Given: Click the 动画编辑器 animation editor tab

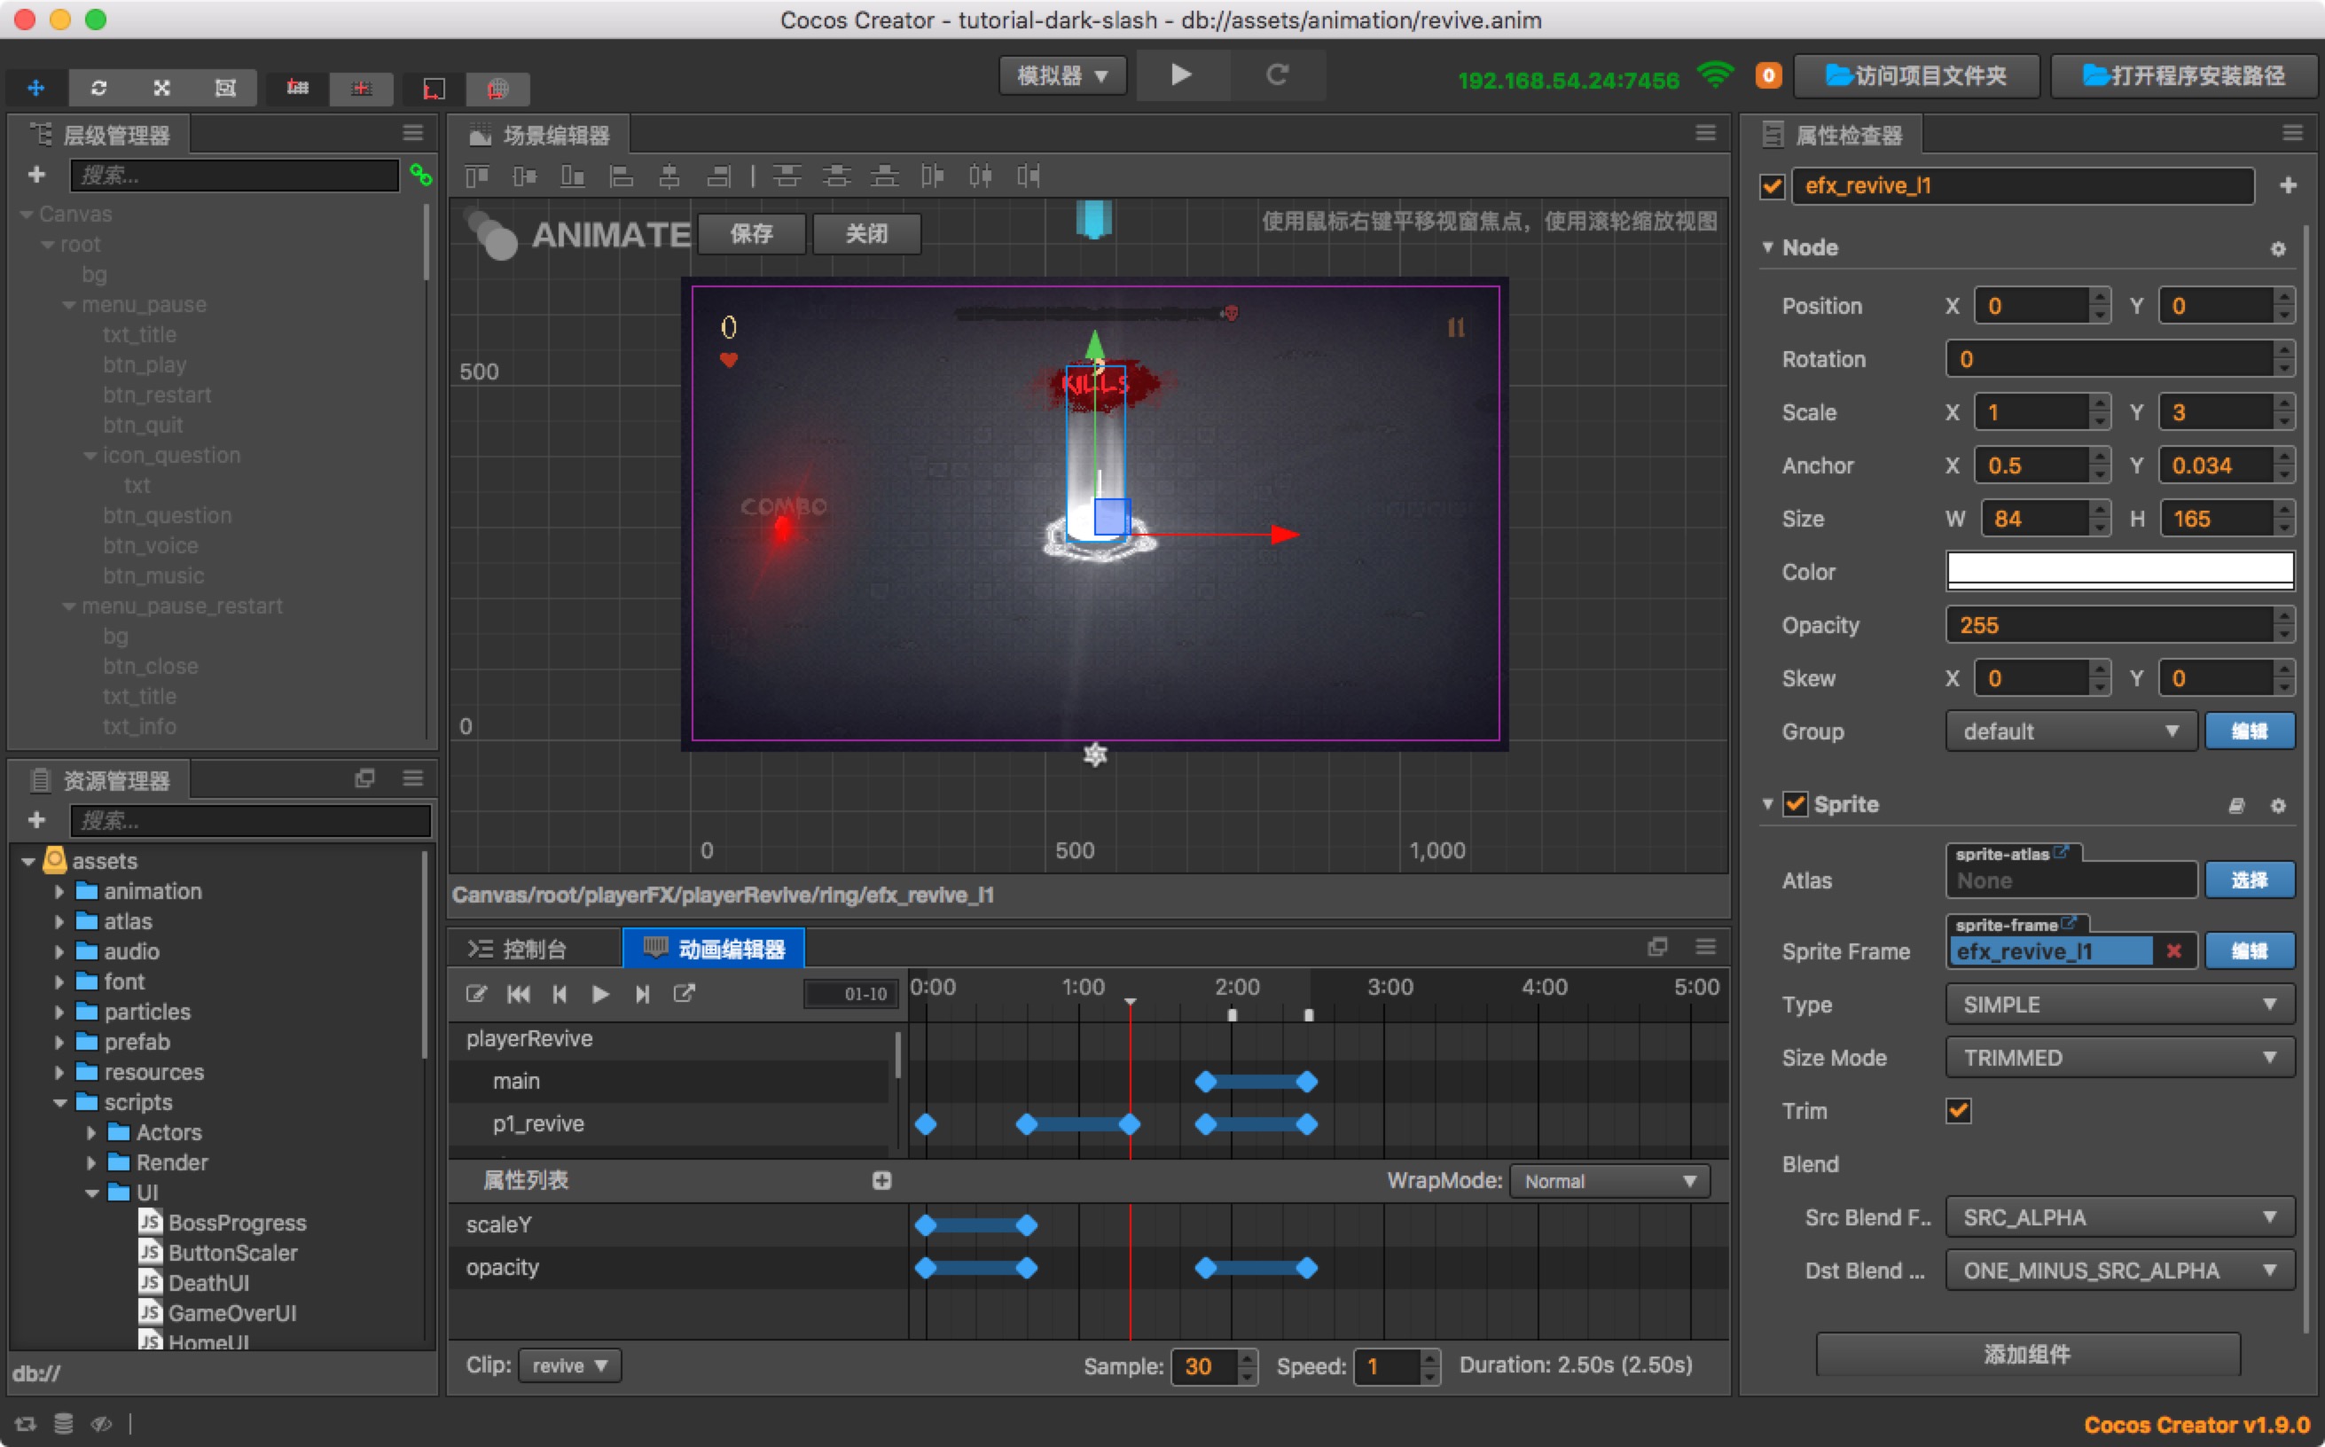Looking at the screenshot, I should pos(714,949).
